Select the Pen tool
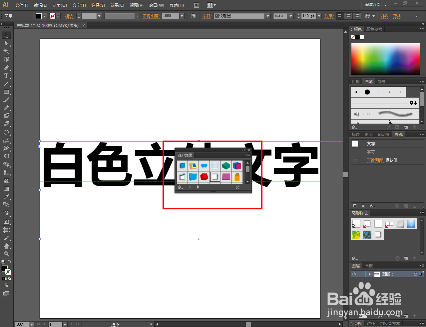This screenshot has width=426, height=327. (6, 68)
